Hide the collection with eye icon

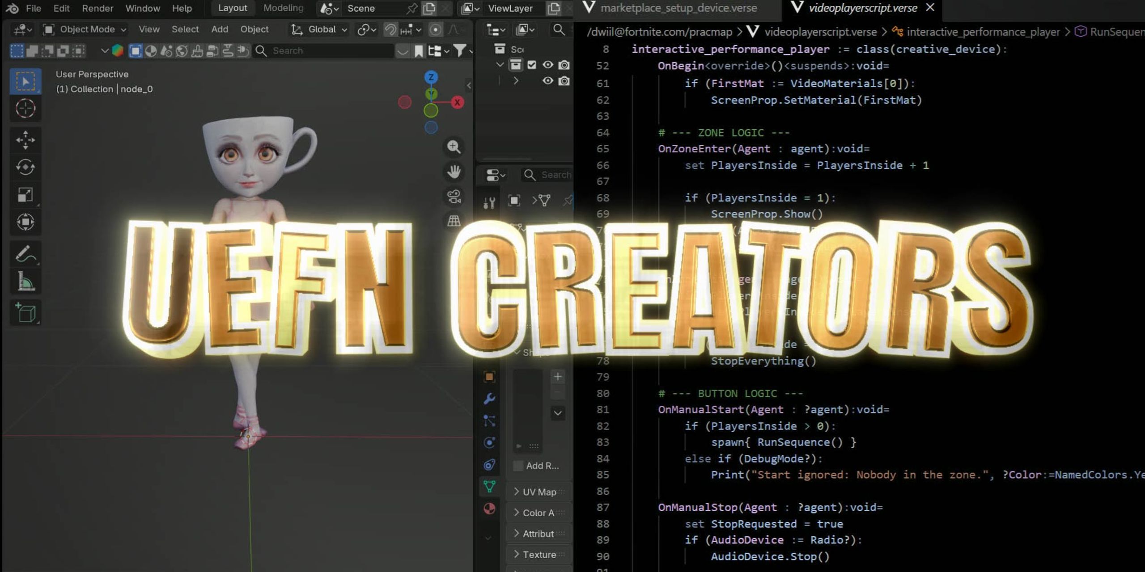click(547, 65)
